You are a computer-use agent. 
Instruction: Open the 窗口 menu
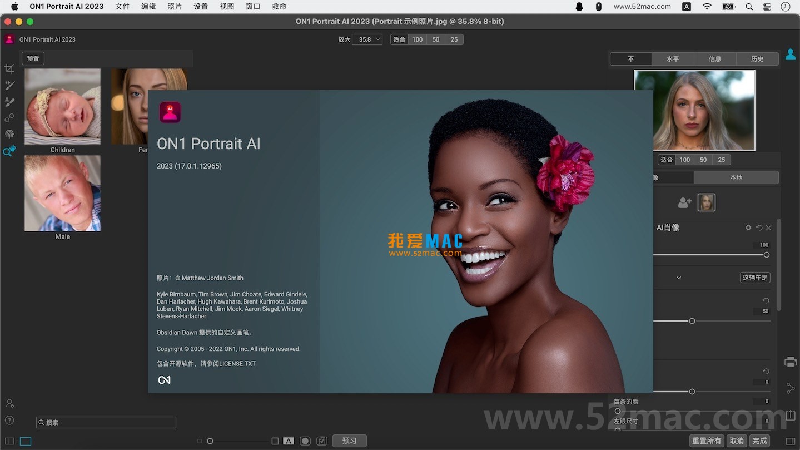click(x=253, y=7)
